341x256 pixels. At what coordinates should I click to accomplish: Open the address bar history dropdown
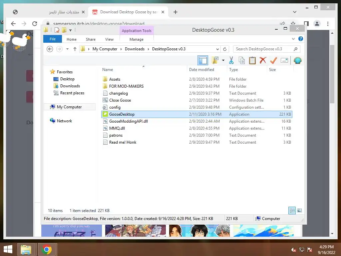217,49
